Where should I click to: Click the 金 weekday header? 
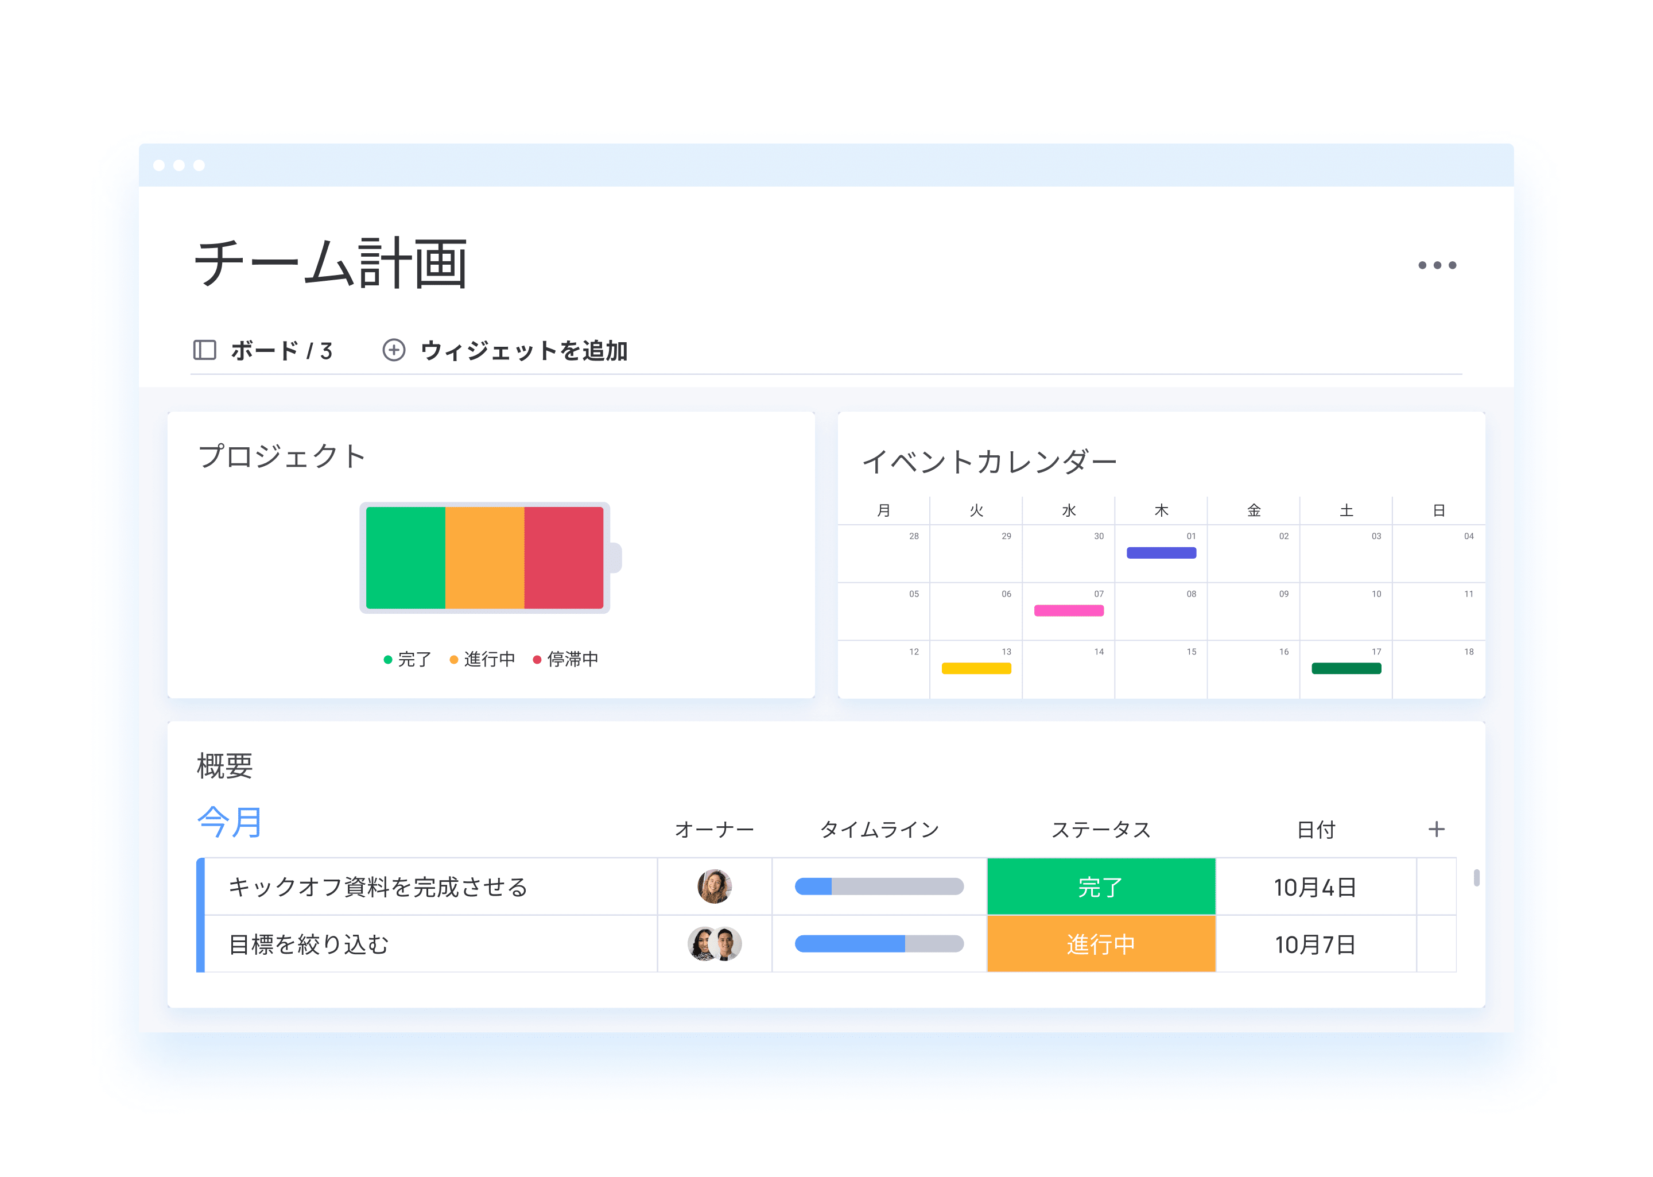1254,510
